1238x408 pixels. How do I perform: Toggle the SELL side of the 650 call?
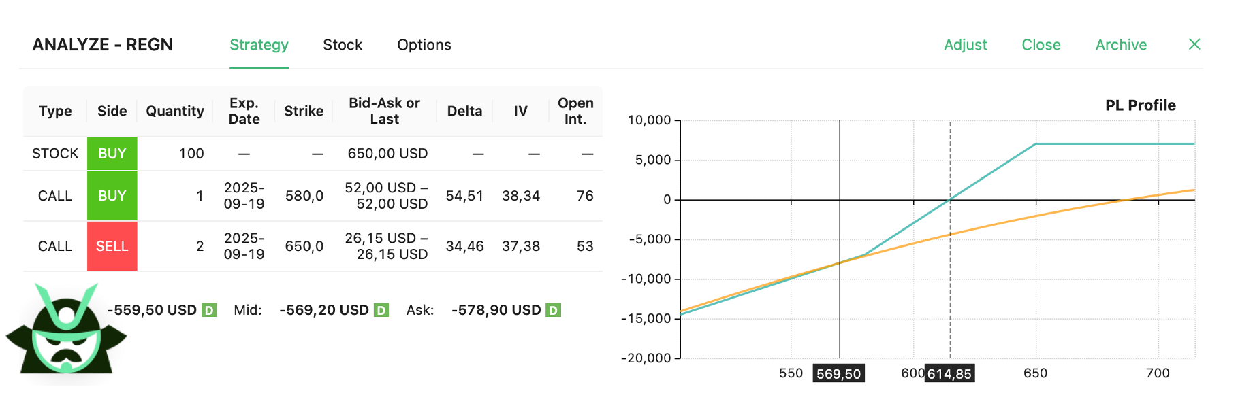coord(112,246)
